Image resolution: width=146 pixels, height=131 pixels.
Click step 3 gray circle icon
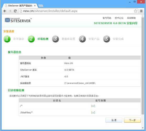[56, 39]
